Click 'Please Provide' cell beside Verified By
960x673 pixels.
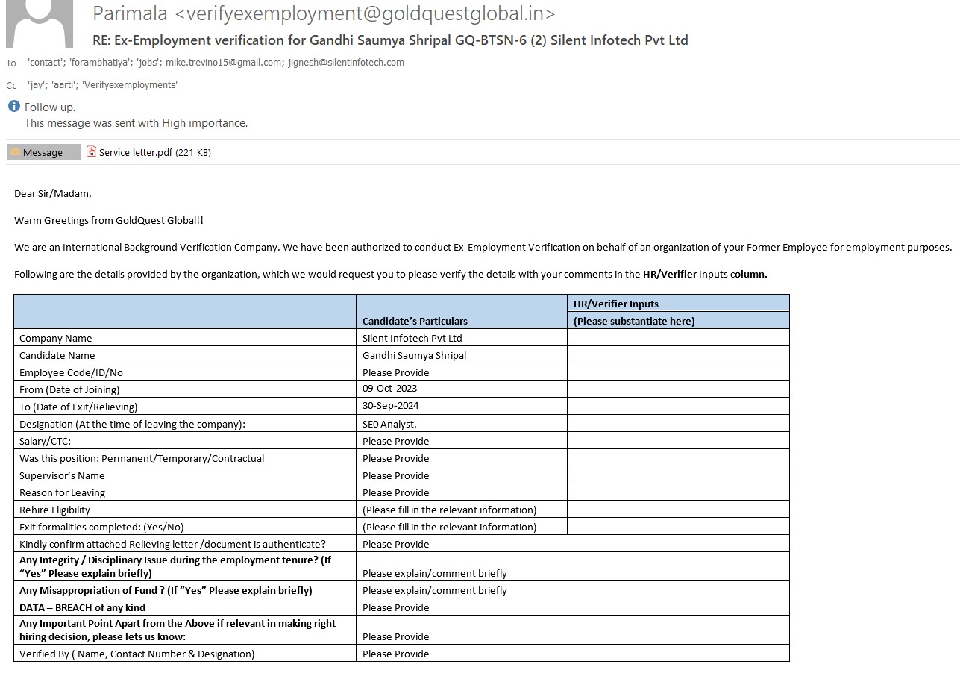coord(395,654)
